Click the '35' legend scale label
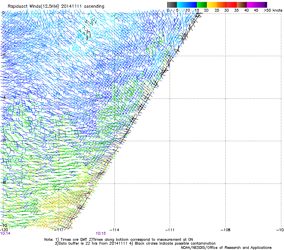 point(236,10)
